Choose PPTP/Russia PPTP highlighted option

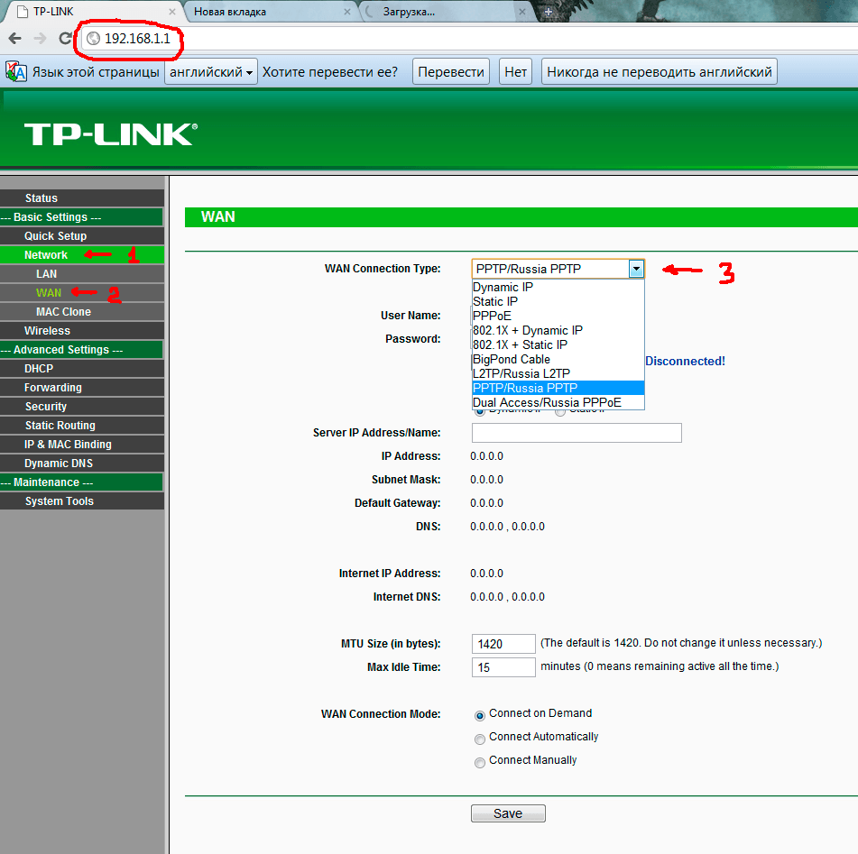(558, 388)
